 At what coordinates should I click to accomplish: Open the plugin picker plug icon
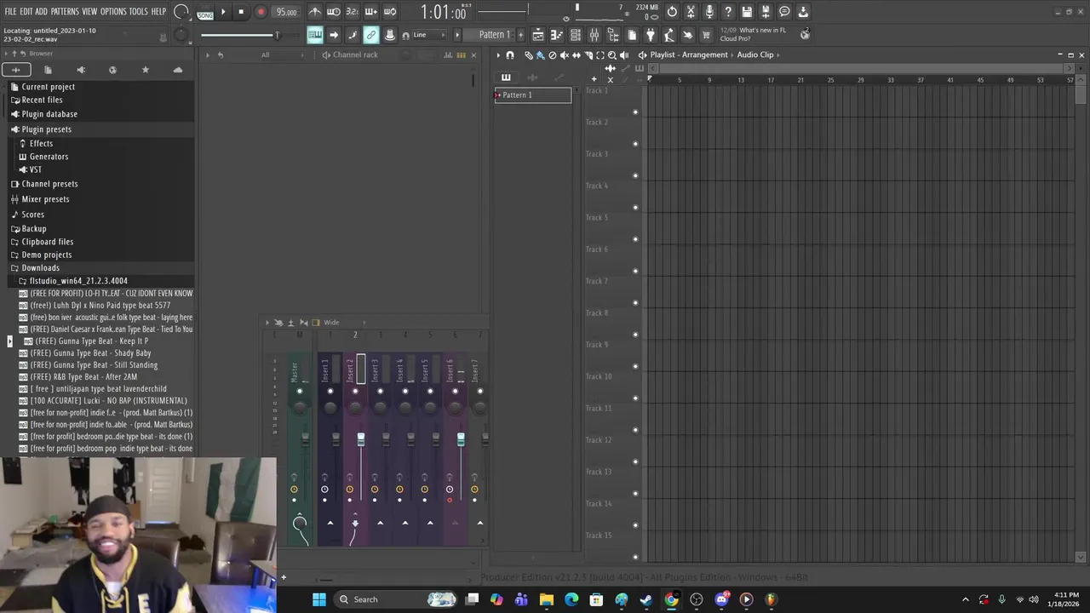coord(651,35)
